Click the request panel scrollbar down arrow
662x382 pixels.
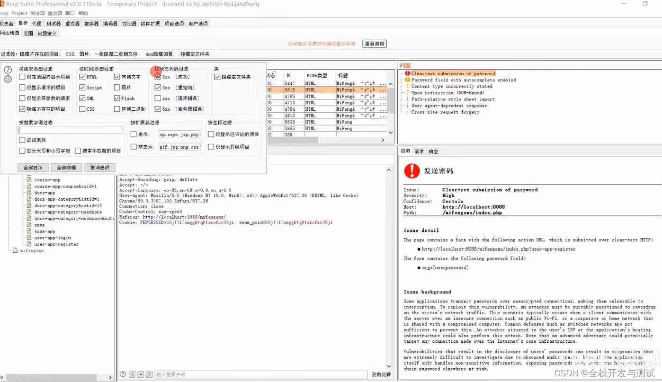click(389, 366)
